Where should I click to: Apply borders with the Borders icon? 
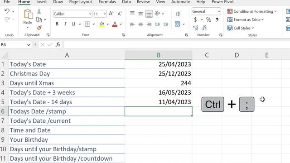(87, 24)
